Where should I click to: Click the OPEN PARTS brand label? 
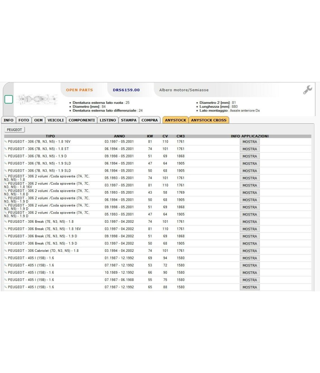80,90
